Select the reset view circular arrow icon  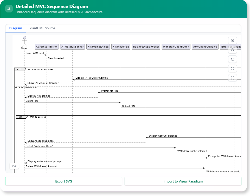click(232, 59)
